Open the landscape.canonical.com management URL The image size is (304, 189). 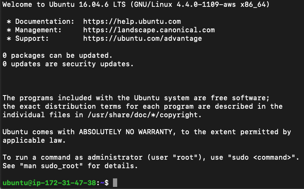[x=149, y=30]
